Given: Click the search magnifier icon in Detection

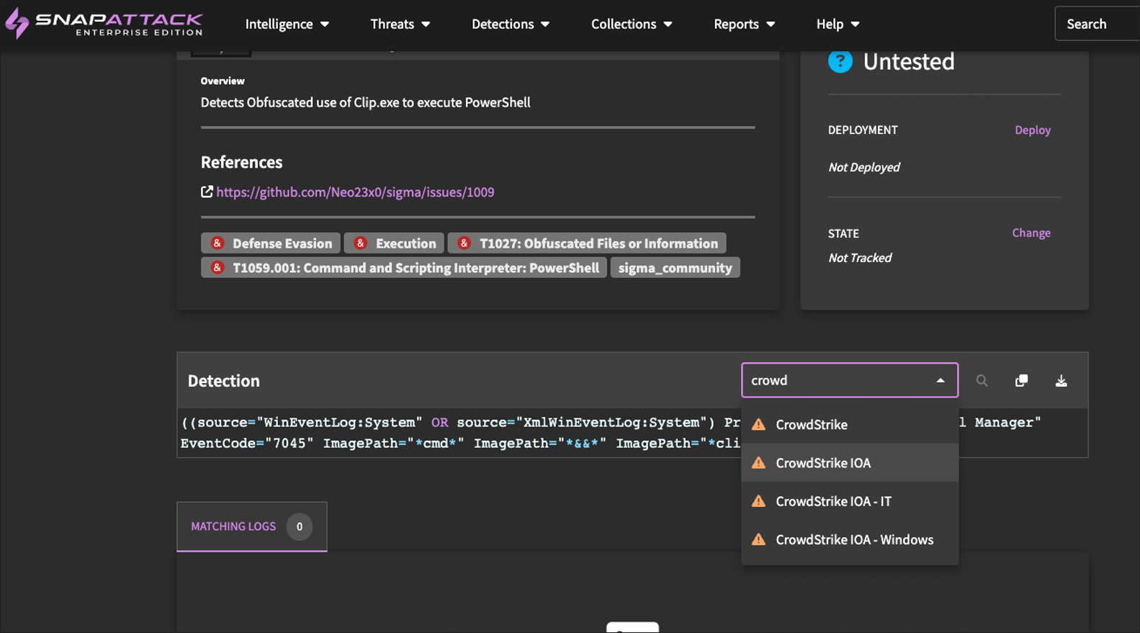Looking at the screenshot, I should [x=982, y=381].
